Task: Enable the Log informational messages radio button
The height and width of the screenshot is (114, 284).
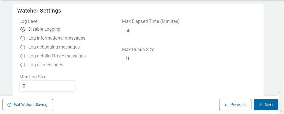Action: 23,38
